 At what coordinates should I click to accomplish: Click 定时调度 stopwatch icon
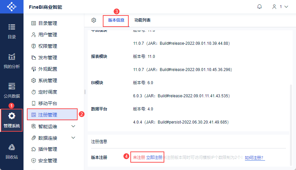(x=34, y=92)
